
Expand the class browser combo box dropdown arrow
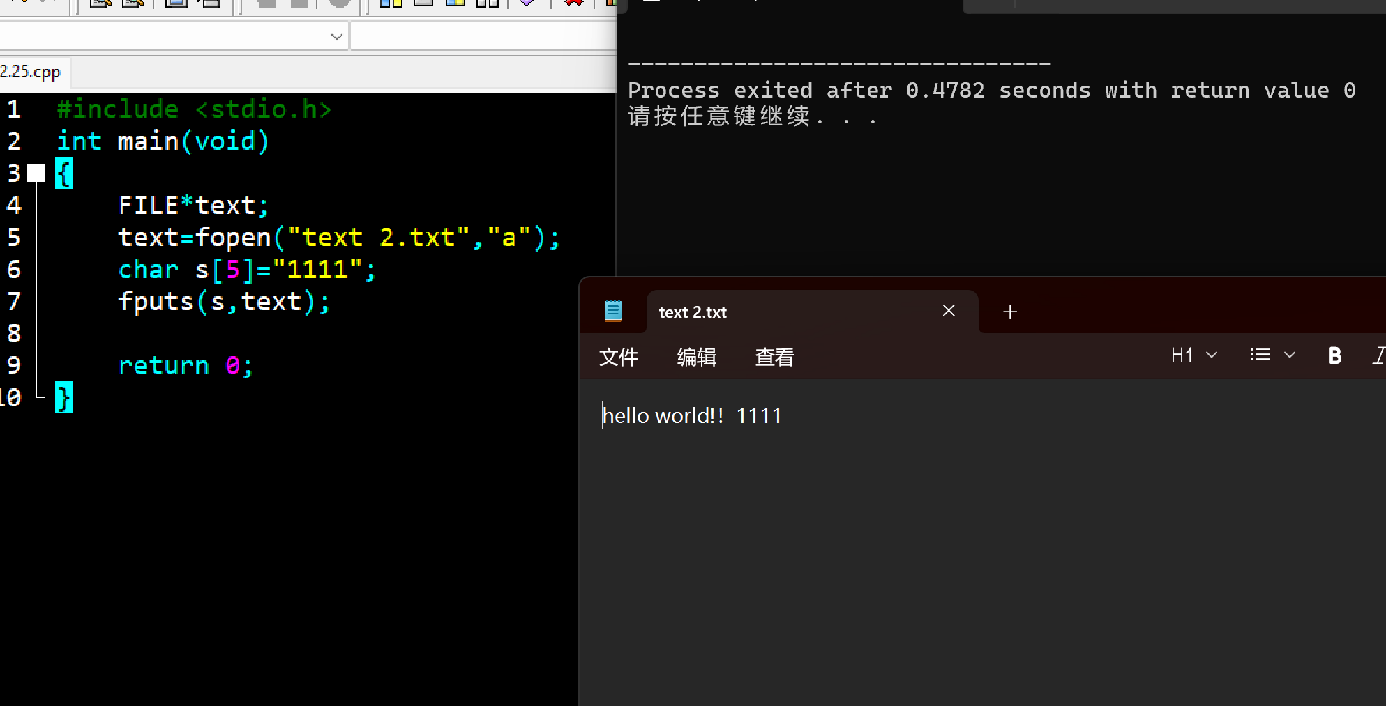coord(337,37)
